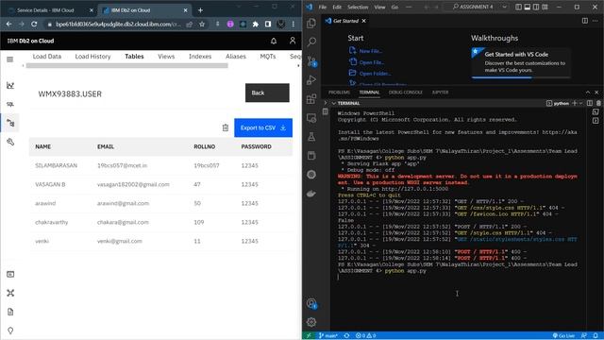604x340 pixels.
Task: Split the terminal panel
Action: click(590, 103)
